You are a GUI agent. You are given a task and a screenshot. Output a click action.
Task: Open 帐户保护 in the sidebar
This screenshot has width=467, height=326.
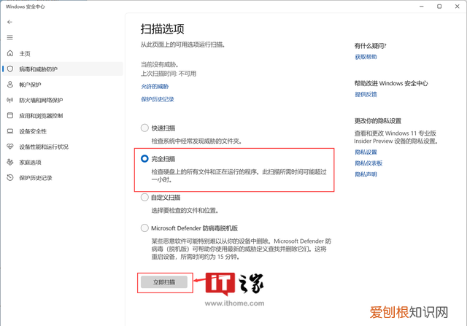62,85
